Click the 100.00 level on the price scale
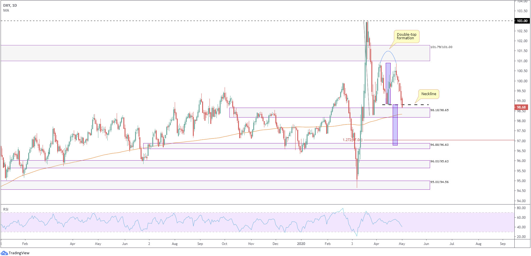Viewport: 531px width, 256px height. pyautogui.click(x=522, y=81)
